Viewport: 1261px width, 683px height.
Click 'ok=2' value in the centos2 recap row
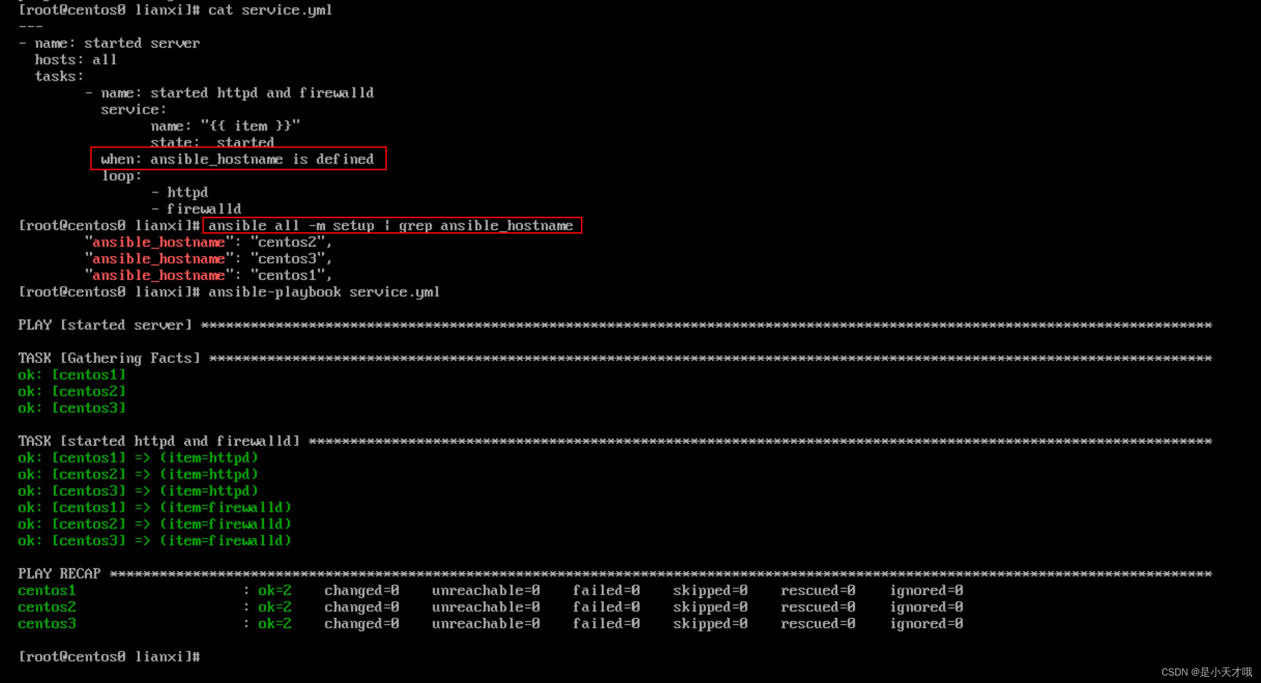274,607
